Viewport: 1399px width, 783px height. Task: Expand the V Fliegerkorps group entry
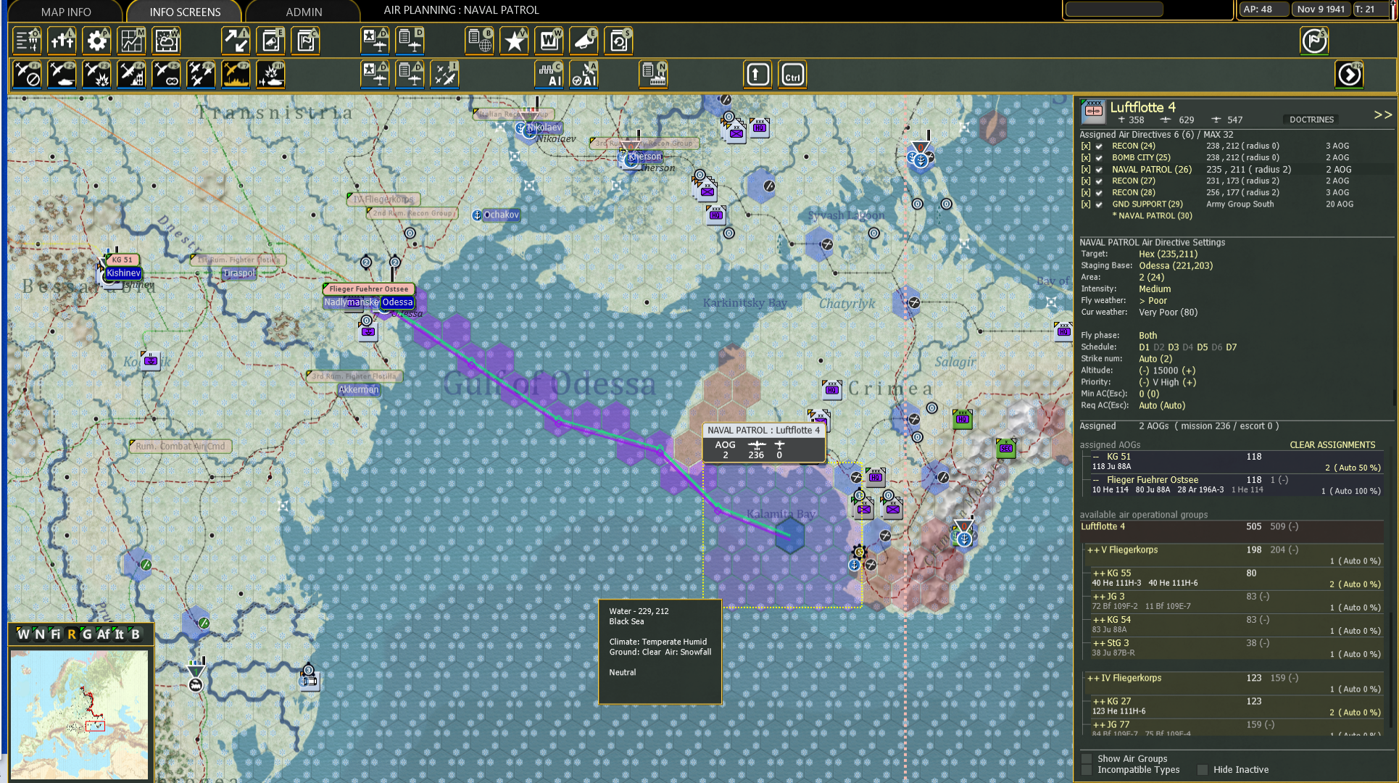(1093, 550)
